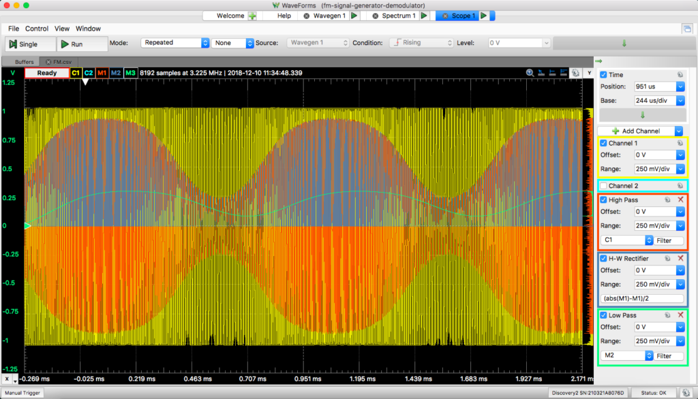698x399 pixels.
Task: Click the Y axis options icon above the graph
Action: pyautogui.click(x=590, y=73)
